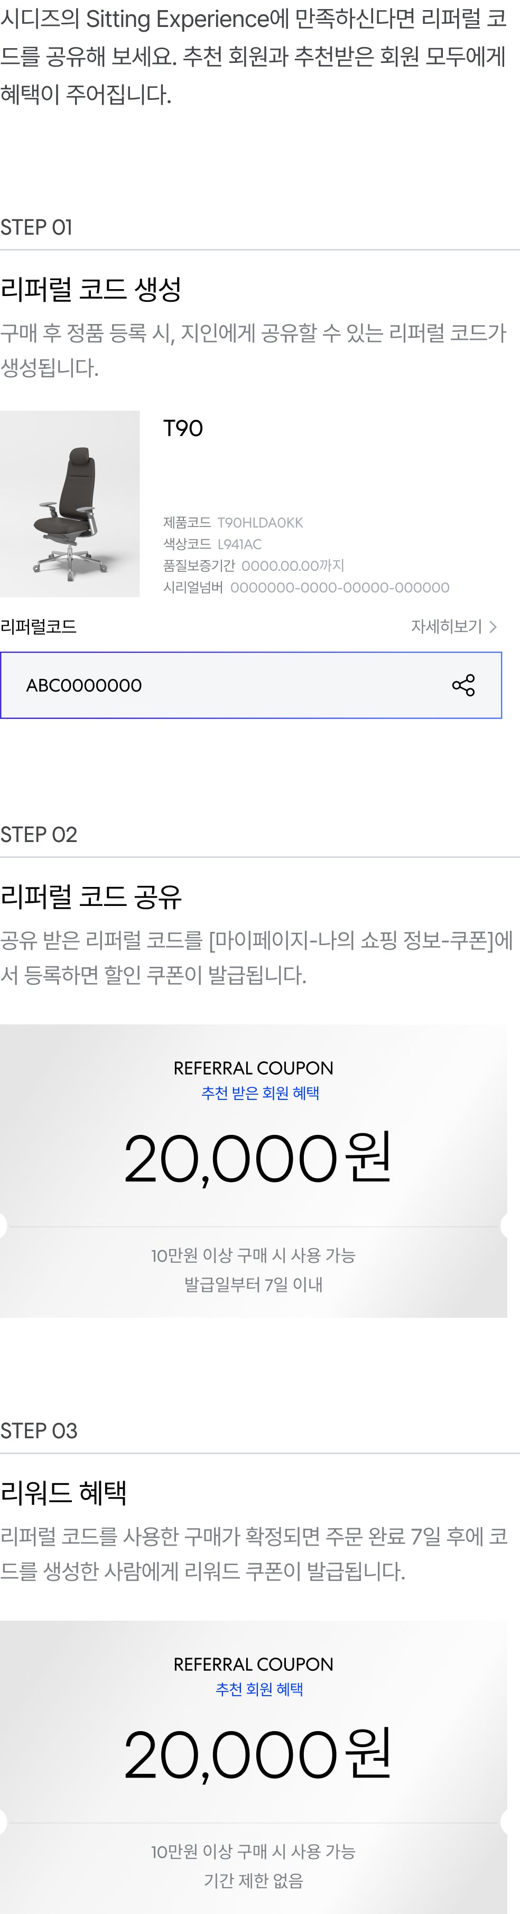Click the STEP 02 heading

point(39,835)
